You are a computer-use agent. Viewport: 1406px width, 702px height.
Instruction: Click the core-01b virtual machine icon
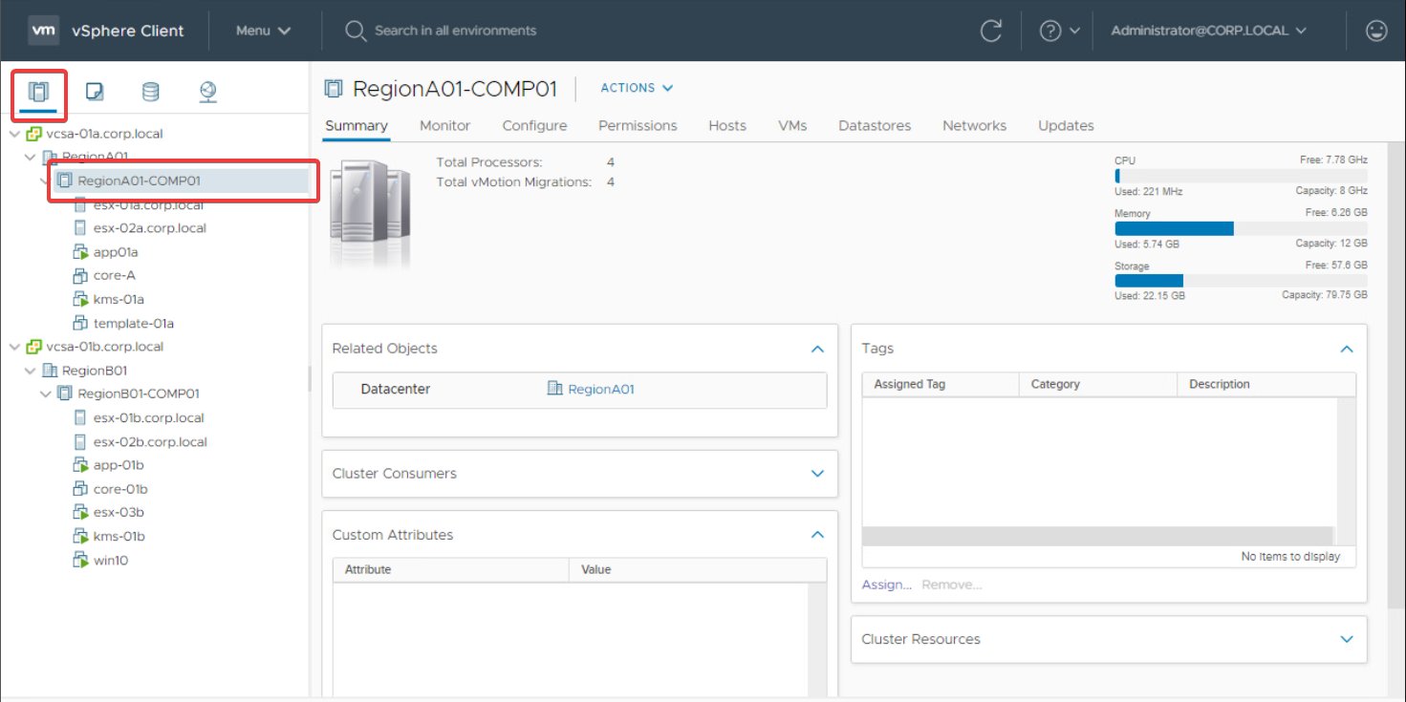(x=80, y=489)
